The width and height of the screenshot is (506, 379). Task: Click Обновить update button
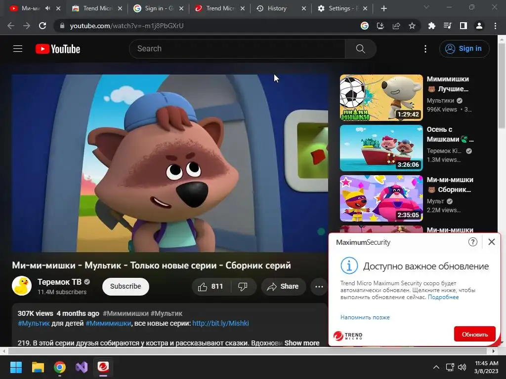pos(475,334)
